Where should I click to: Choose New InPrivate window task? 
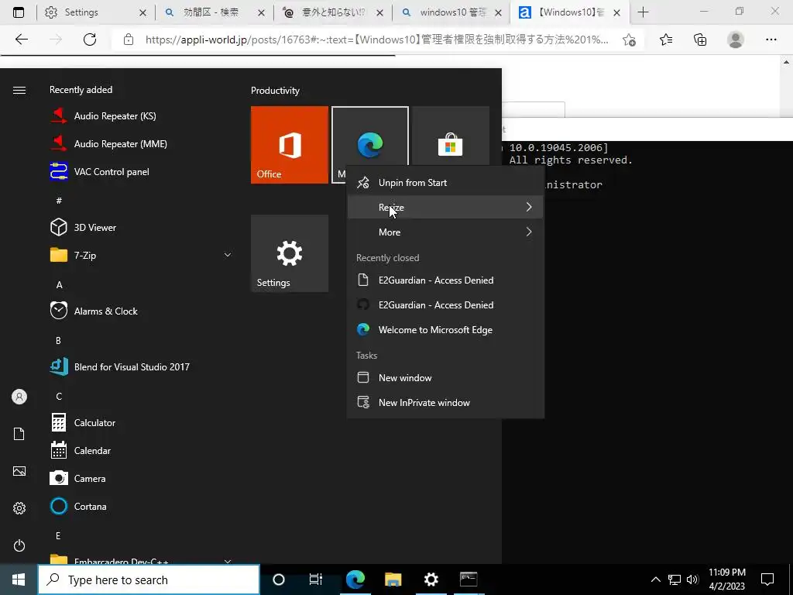pyautogui.click(x=445, y=402)
